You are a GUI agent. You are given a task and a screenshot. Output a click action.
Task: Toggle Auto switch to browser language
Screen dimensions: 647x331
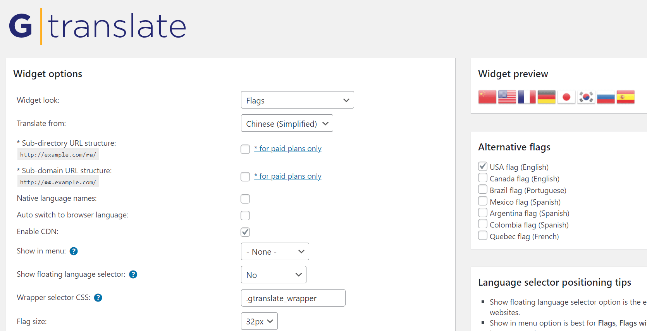[245, 215]
